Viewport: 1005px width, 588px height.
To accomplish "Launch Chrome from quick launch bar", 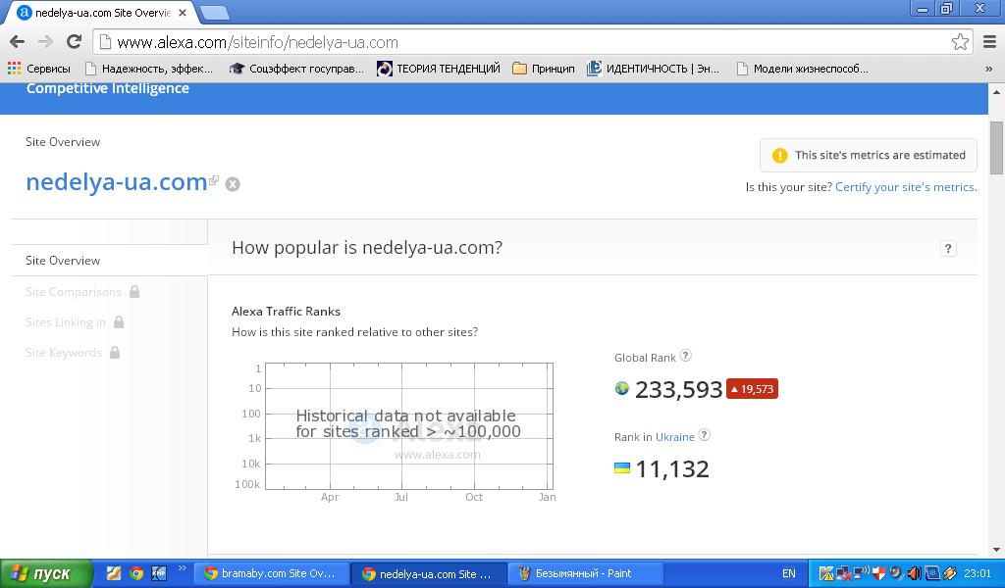I will pyautogui.click(x=135, y=573).
